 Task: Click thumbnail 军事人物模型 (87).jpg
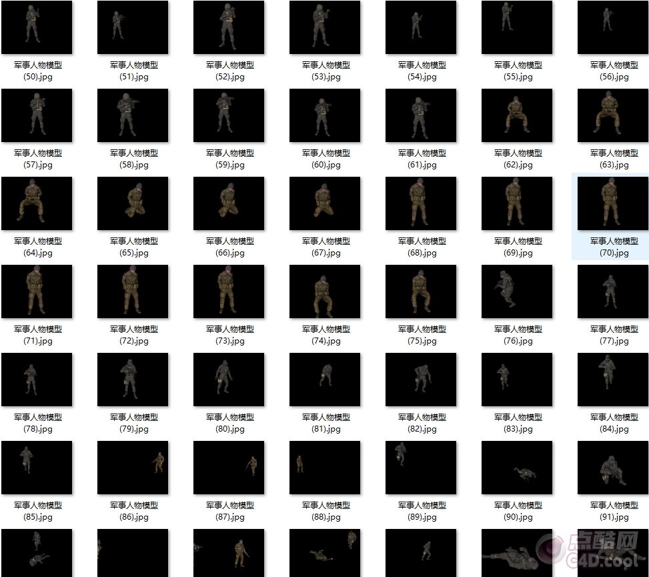[229, 468]
